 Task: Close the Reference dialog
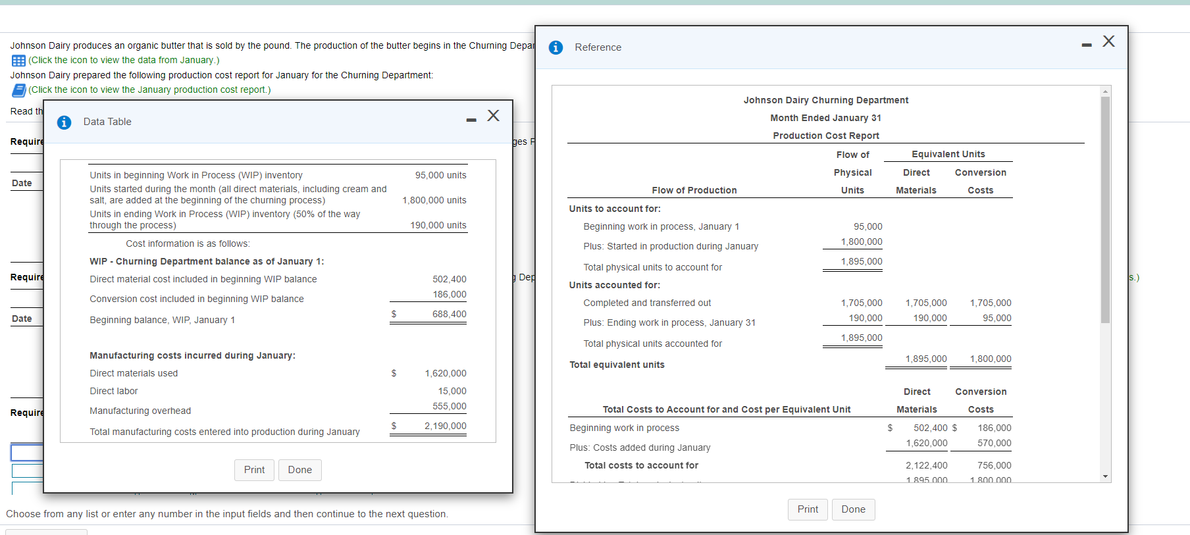coord(1109,41)
